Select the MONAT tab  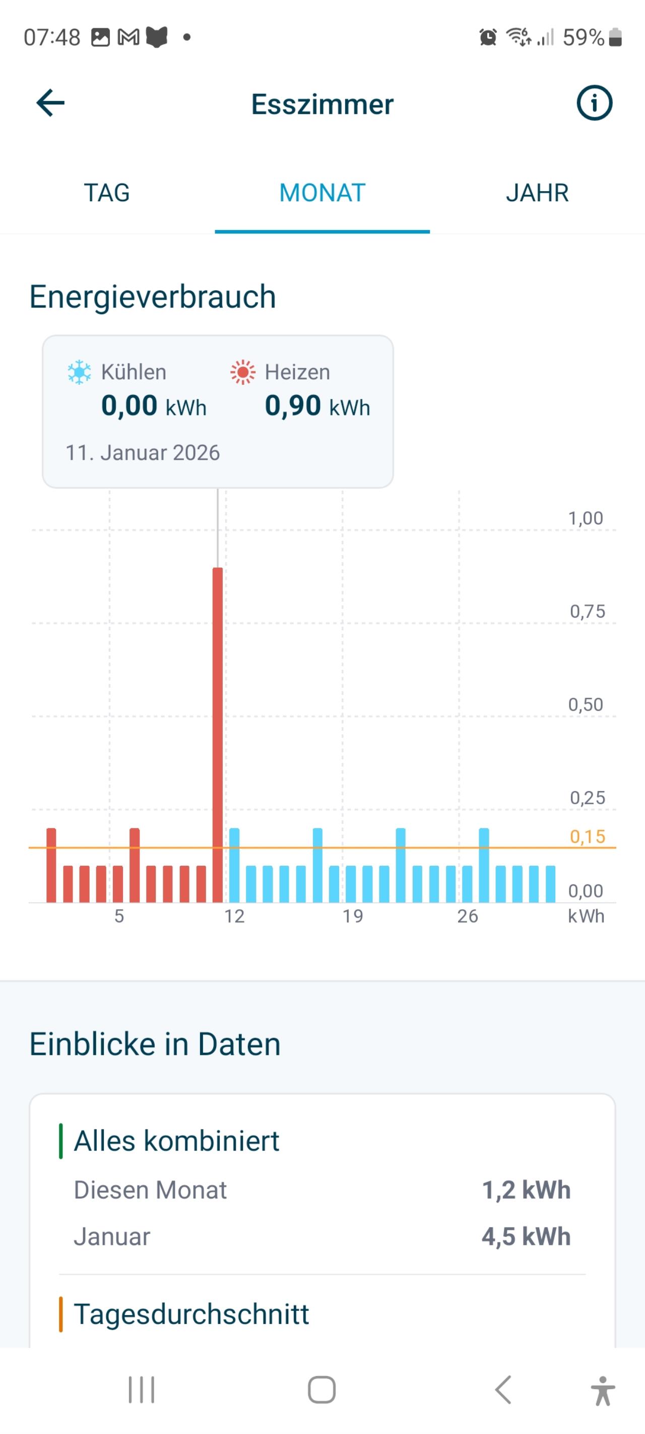322,193
